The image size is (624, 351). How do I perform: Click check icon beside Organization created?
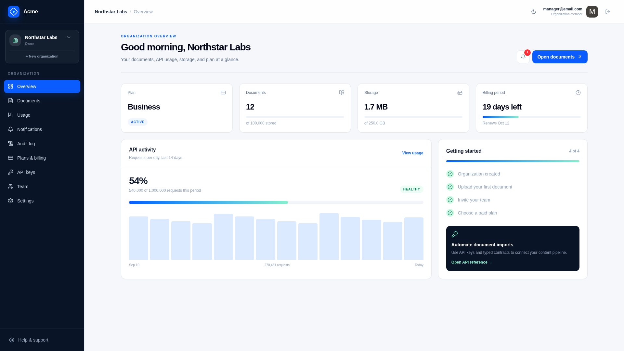pyautogui.click(x=450, y=174)
